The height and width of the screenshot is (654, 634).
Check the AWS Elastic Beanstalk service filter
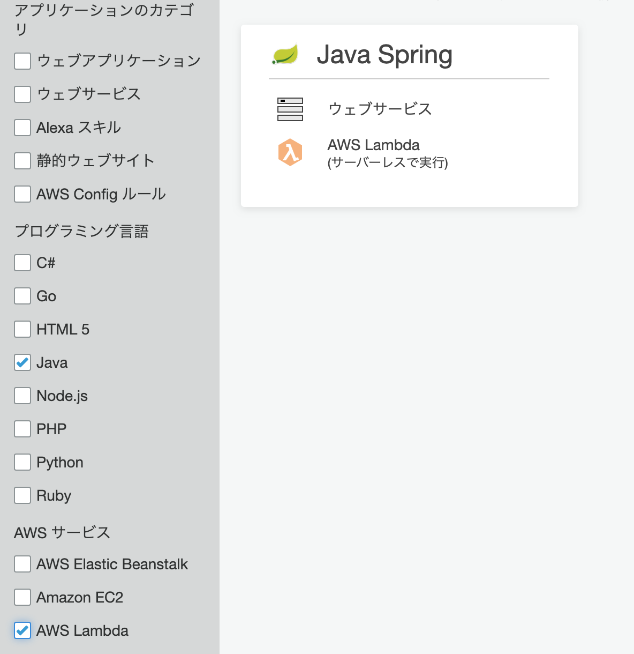tap(22, 564)
